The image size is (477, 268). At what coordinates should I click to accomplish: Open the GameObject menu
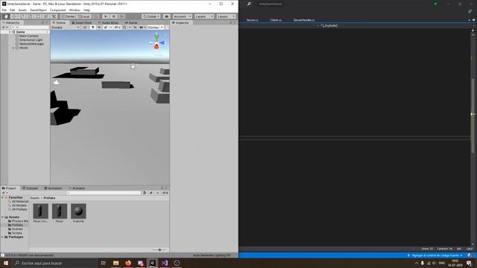(38, 10)
